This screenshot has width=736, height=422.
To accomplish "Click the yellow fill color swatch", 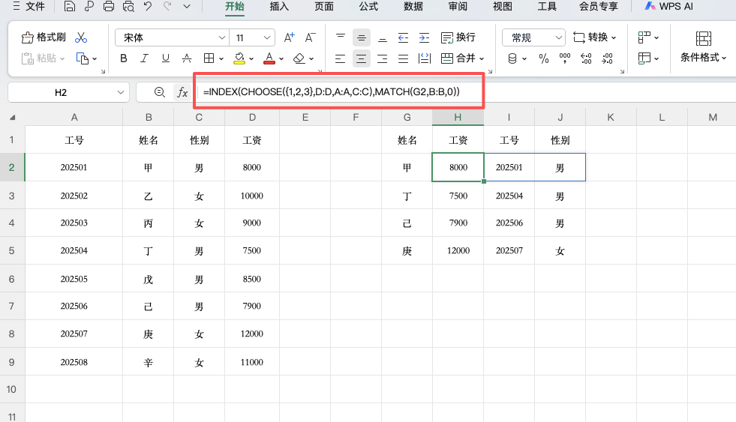I will tap(239, 58).
